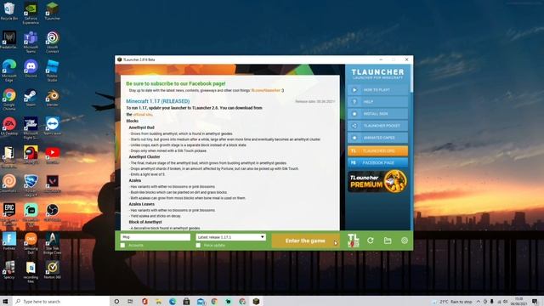Viewport: 544px width, 306px height.
Task: Select the YouTube desktop shortcut
Action: [x=53, y=155]
